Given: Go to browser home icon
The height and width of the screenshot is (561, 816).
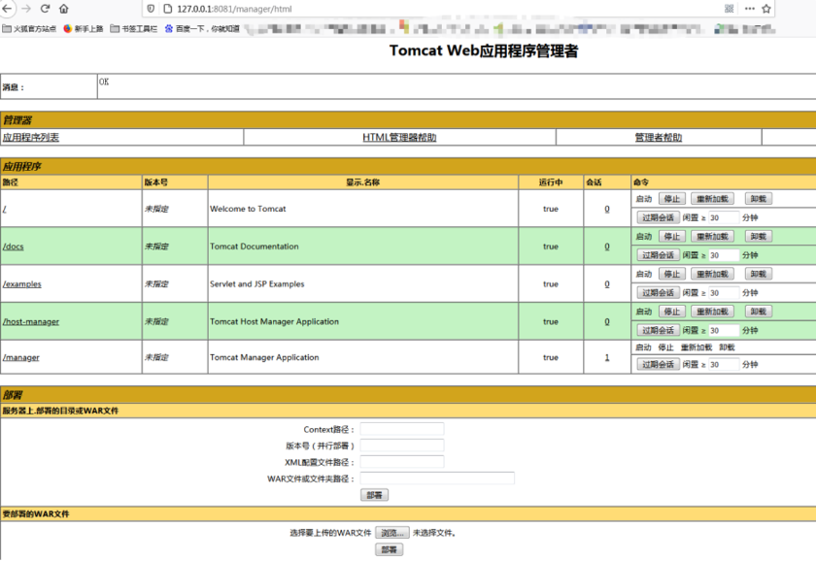Looking at the screenshot, I should point(64,9).
